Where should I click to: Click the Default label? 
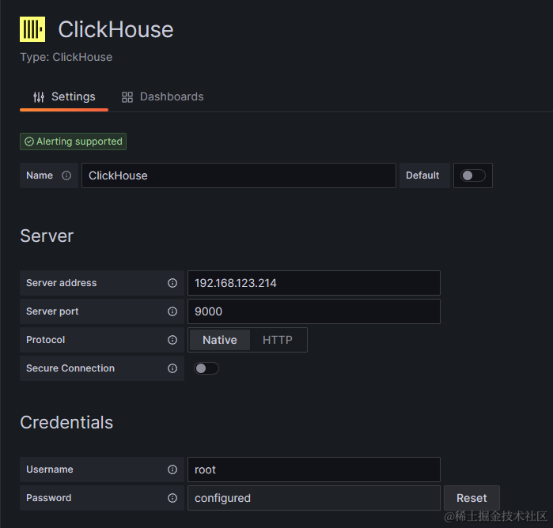[x=422, y=175]
